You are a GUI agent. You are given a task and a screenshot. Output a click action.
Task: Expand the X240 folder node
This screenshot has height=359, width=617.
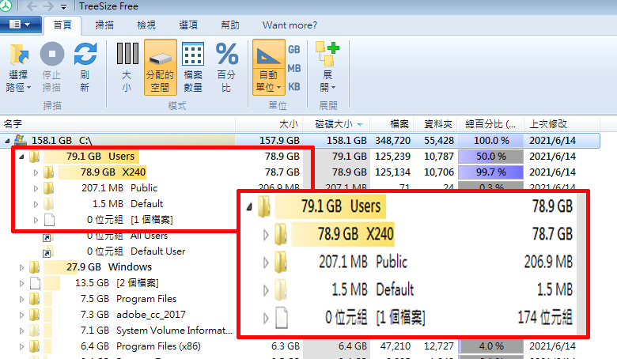pos(36,172)
